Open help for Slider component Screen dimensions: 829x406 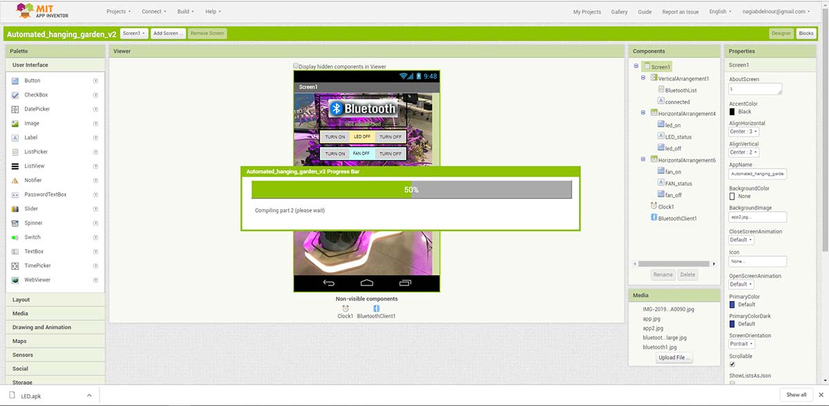(x=95, y=209)
